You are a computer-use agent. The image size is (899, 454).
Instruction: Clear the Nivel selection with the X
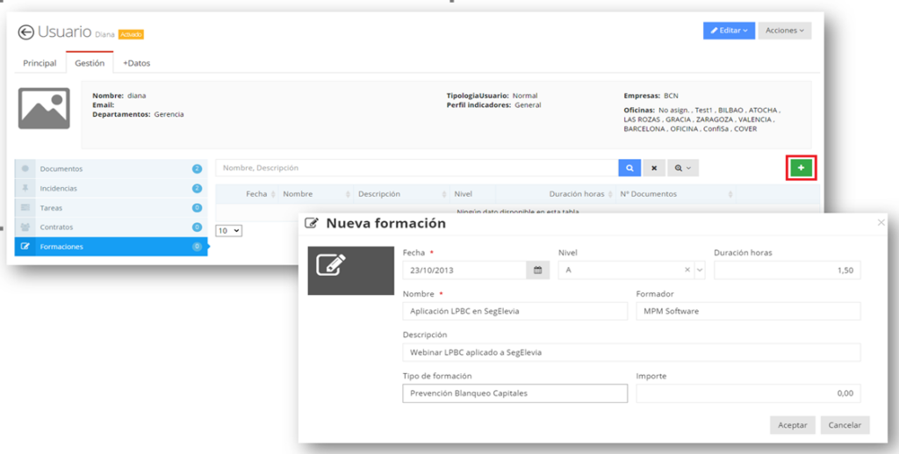coord(688,270)
